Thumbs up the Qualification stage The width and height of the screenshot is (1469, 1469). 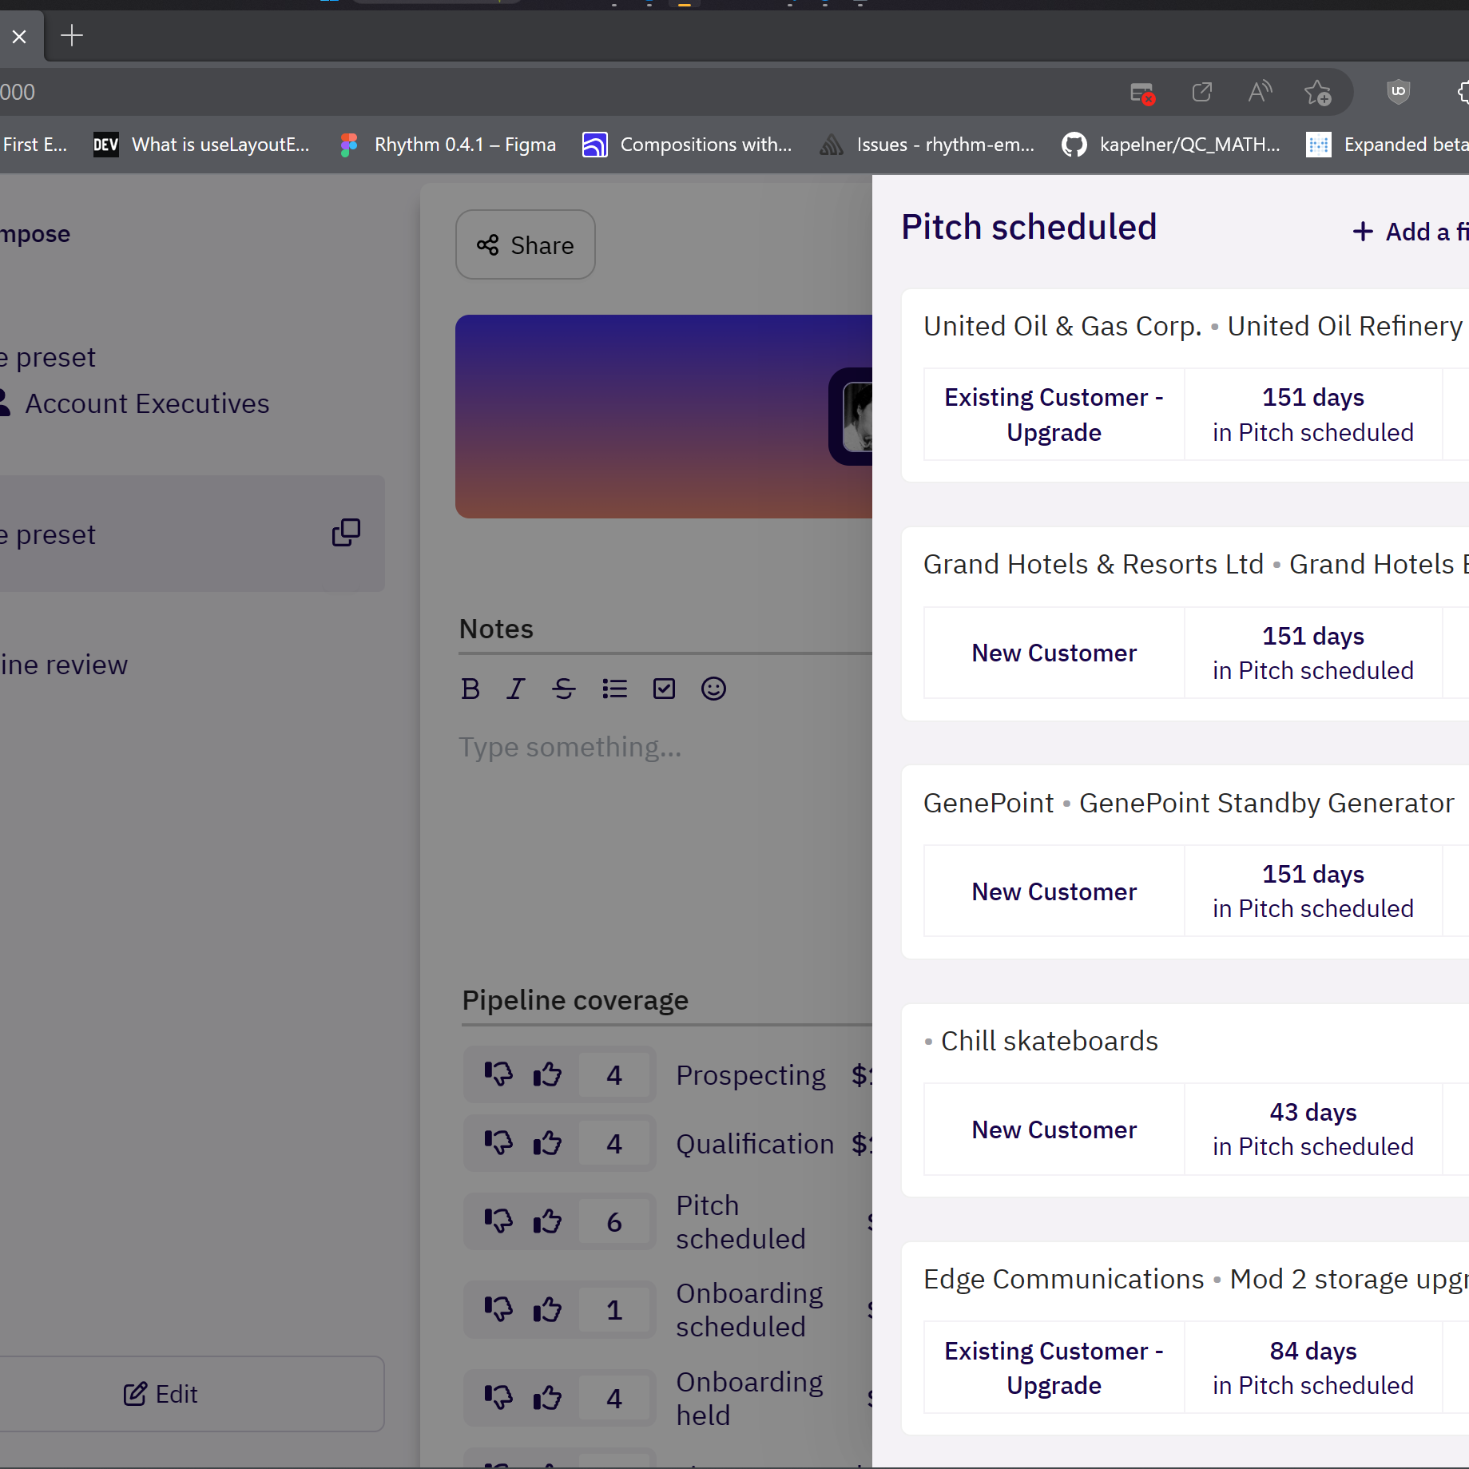click(x=548, y=1142)
